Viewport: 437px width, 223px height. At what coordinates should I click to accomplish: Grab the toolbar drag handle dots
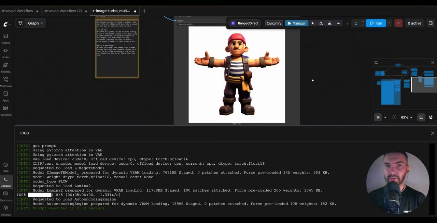[348, 23]
